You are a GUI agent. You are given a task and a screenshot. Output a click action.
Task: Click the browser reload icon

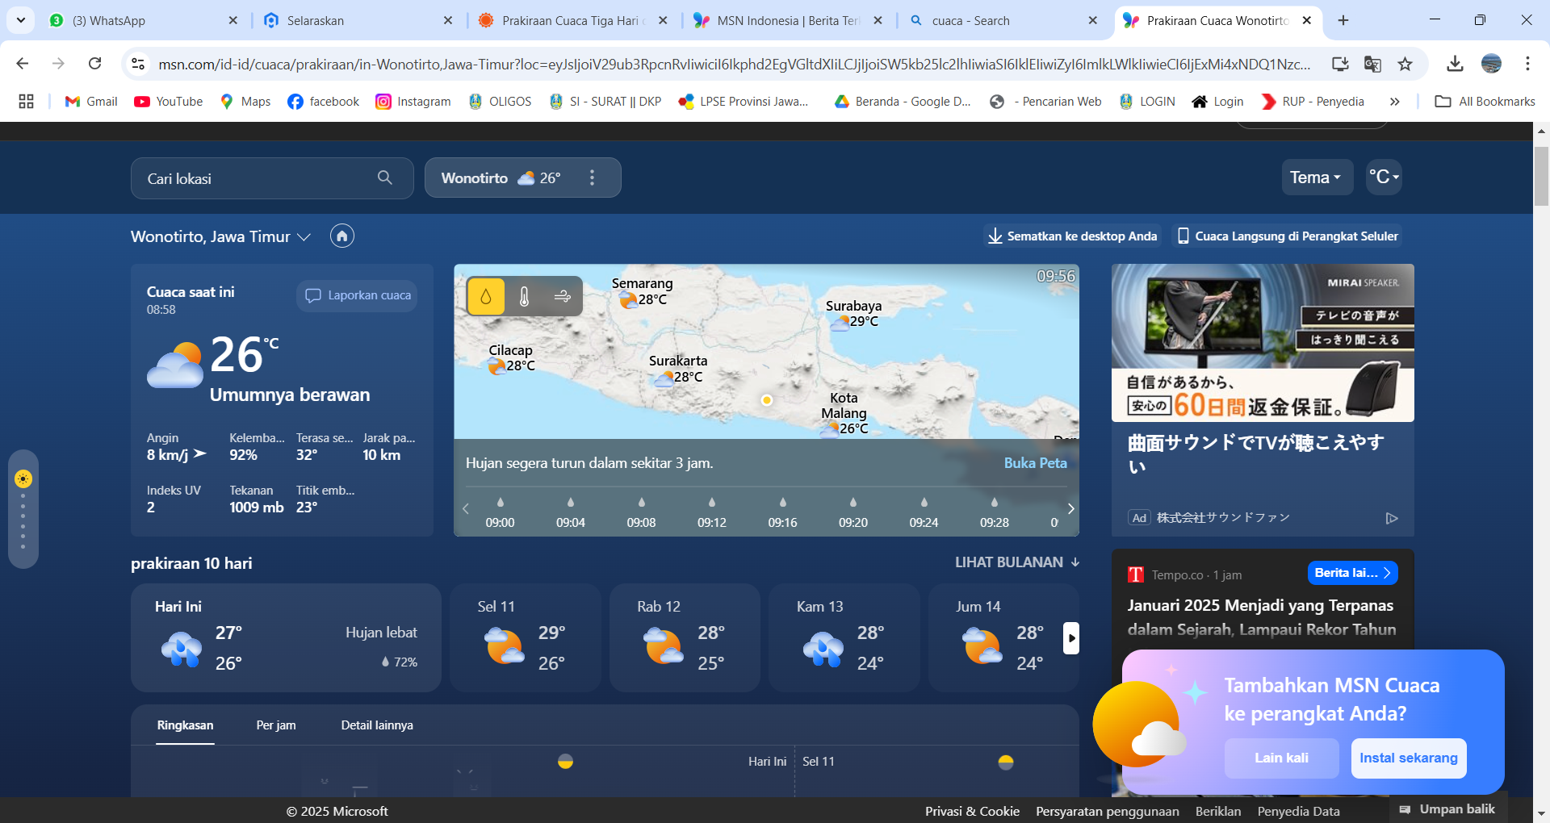[95, 63]
